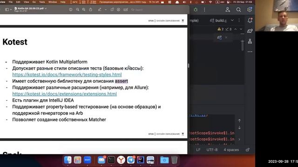The image size is (298, 167).
Task: Go to previous highlighted problem arrow
Action: tap(236, 29)
